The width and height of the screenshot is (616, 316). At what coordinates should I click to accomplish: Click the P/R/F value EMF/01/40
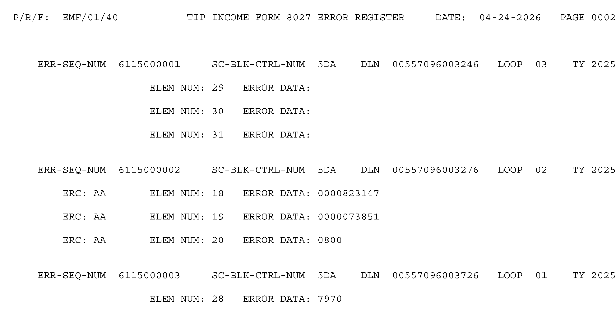click(90, 18)
